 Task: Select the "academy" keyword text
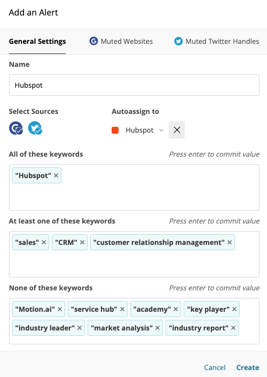click(152, 309)
